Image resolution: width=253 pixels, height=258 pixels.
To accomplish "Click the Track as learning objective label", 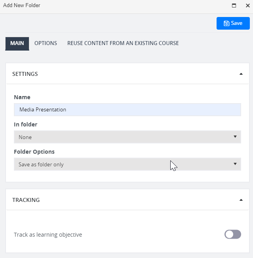I will 48,235.
